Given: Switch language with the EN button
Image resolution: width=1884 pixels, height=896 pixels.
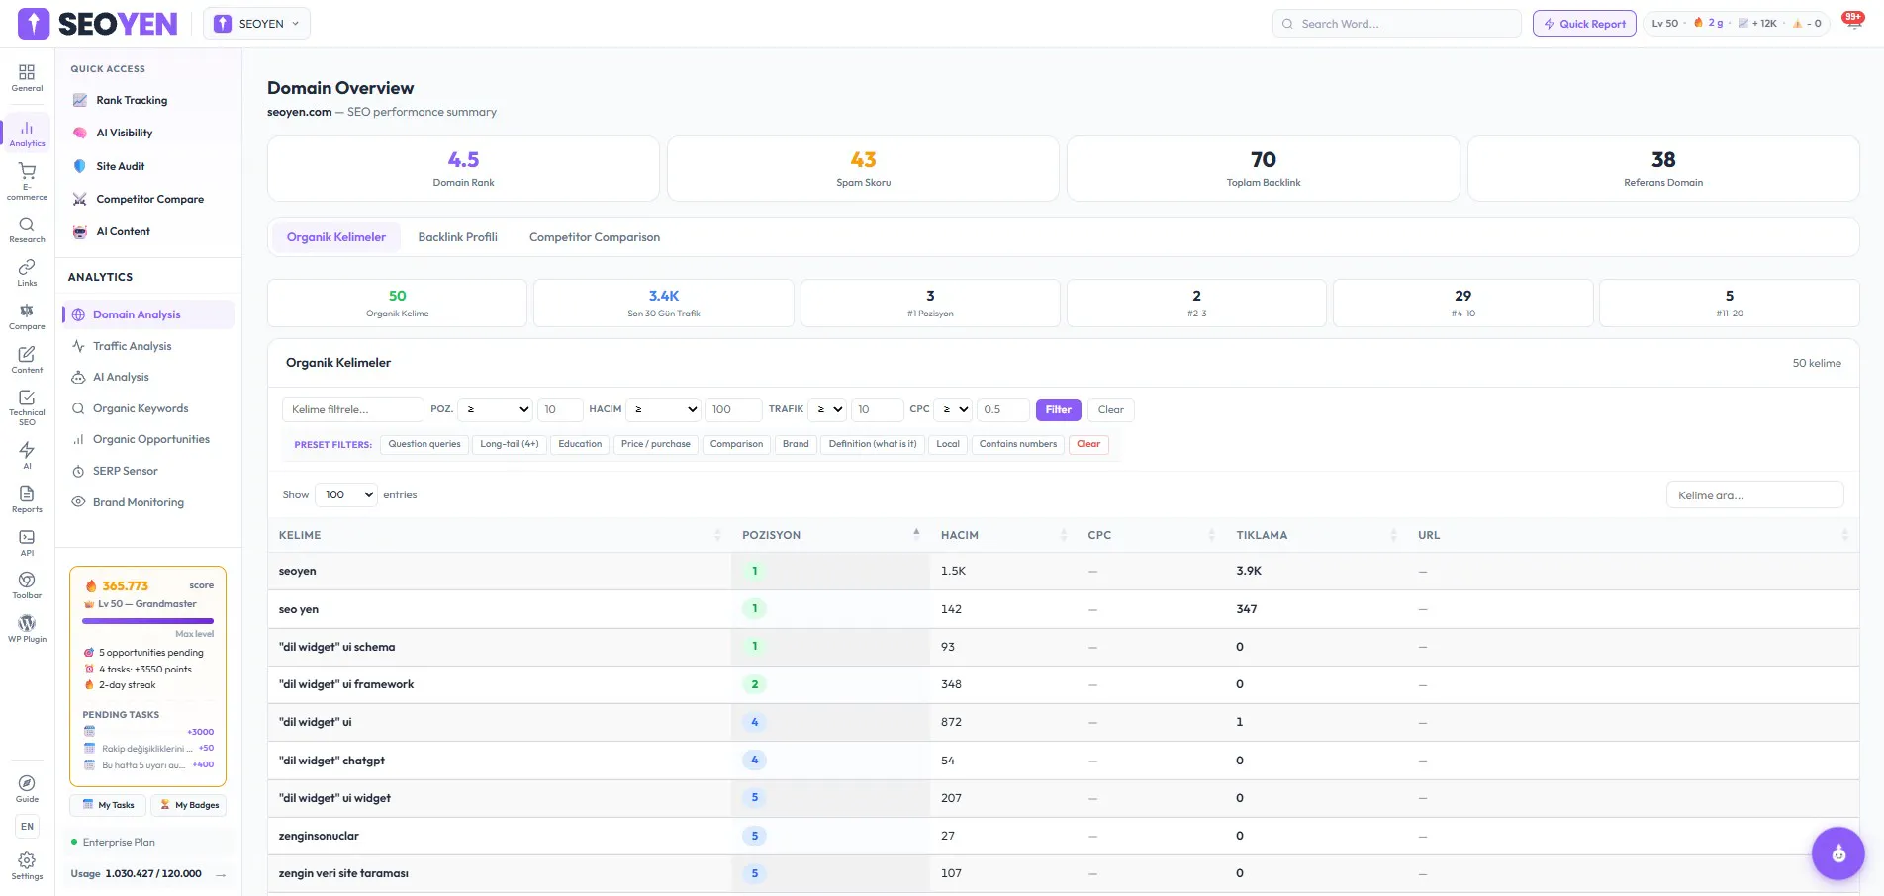Looking at the screenshot, I should (x=27, y=826).
